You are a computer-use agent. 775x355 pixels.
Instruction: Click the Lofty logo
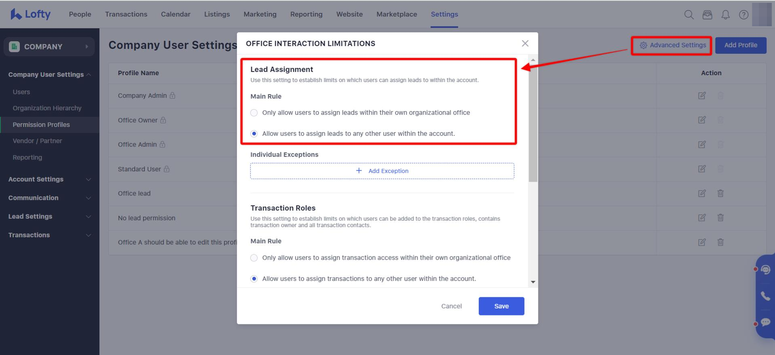(x=31, y=14)
